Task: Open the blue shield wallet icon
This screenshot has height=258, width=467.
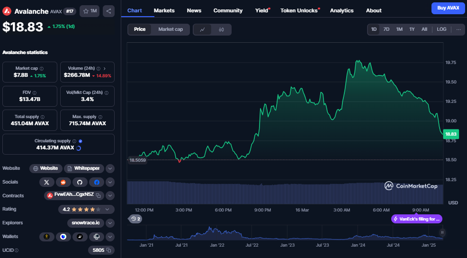Action: coord(63,237)
